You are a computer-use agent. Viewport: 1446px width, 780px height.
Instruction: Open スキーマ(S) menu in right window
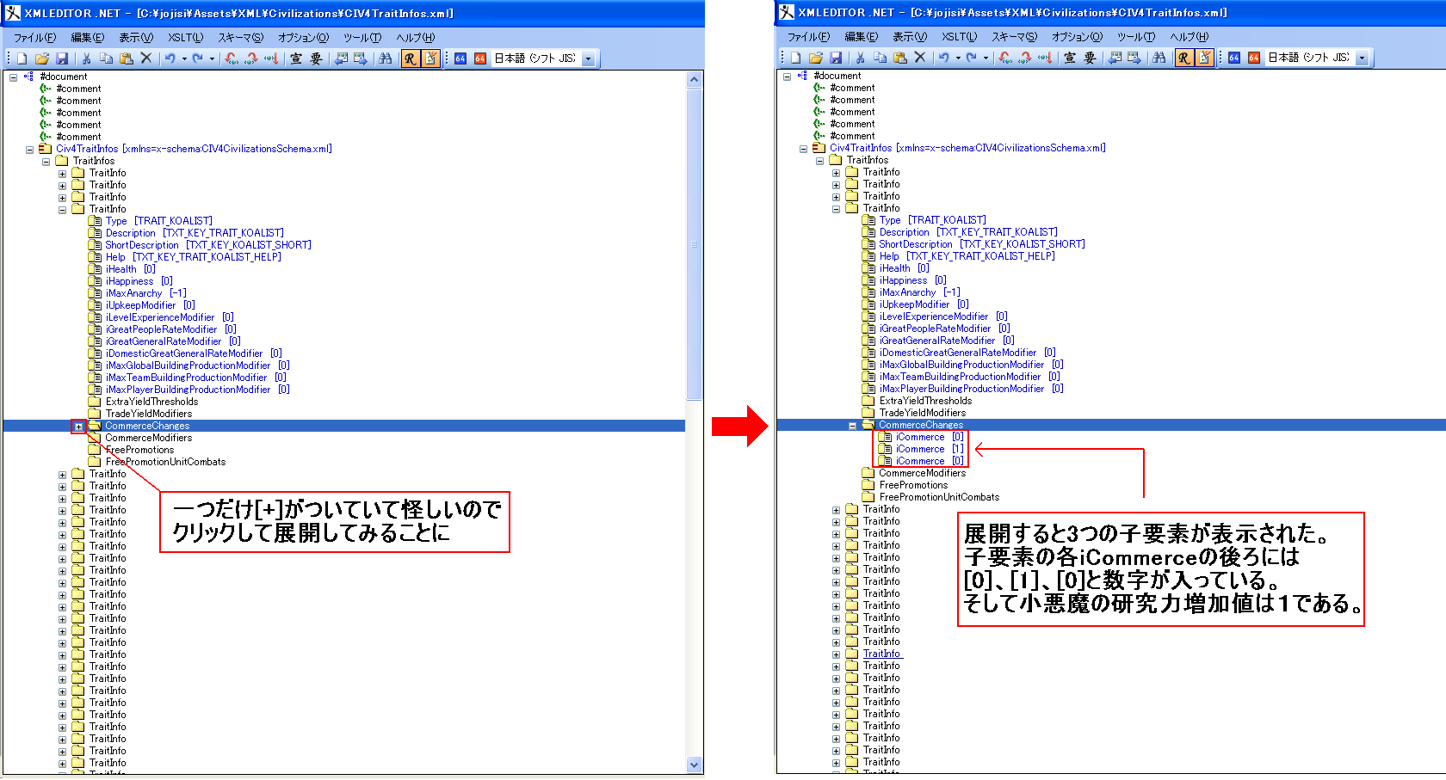point(1014,37)
